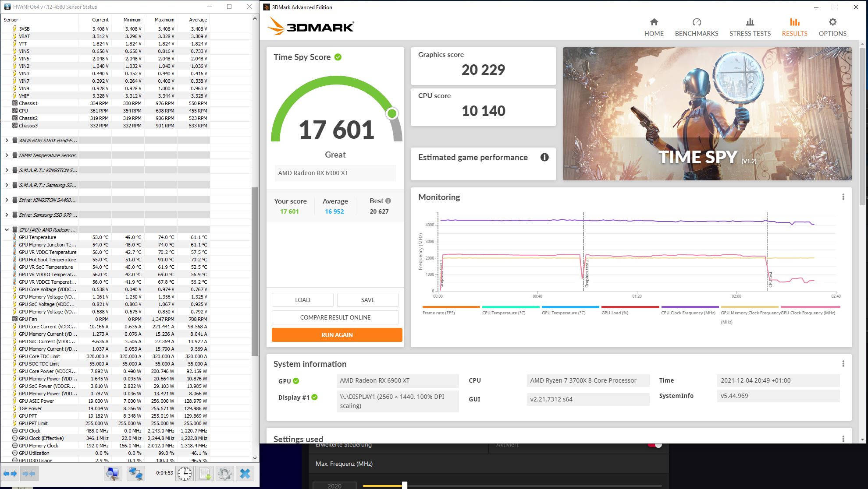Click the RUN AGAIN button

click(x=337, y=335)
